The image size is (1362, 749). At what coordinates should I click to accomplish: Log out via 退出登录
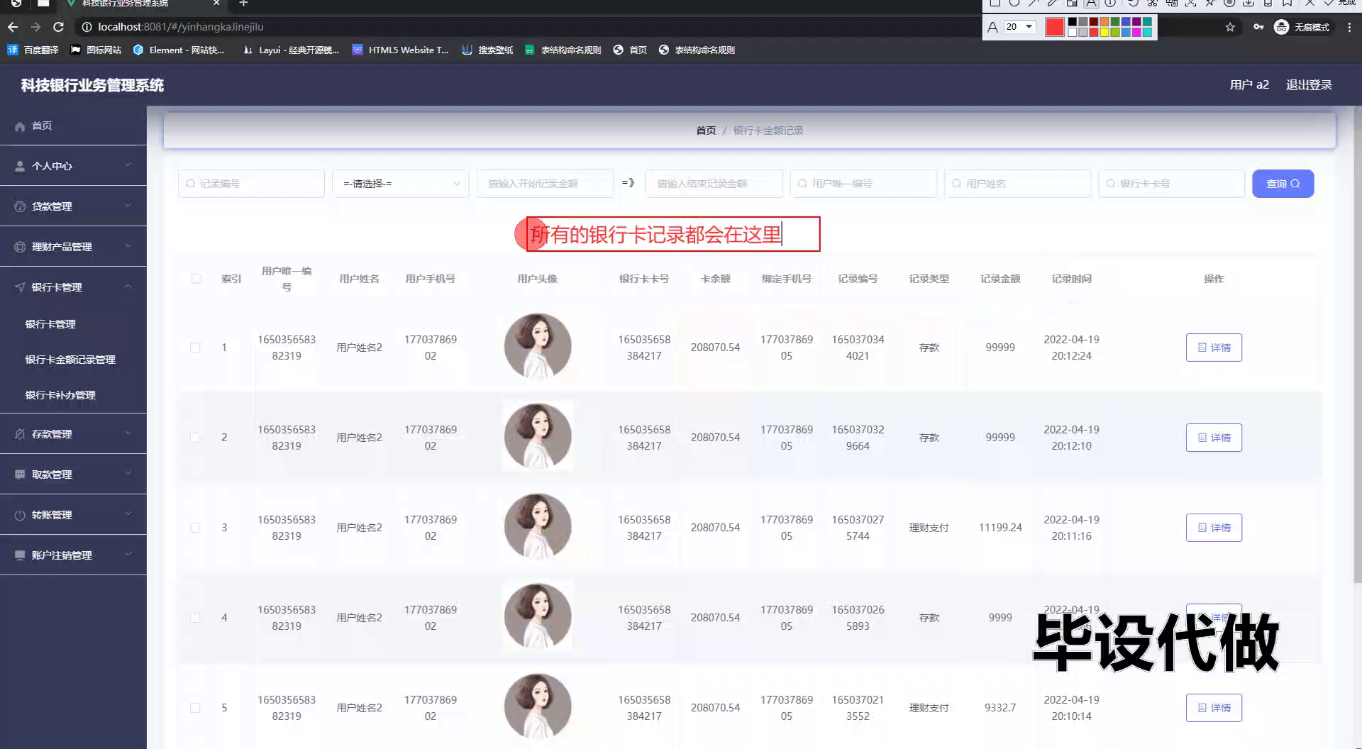point(1309,85)
